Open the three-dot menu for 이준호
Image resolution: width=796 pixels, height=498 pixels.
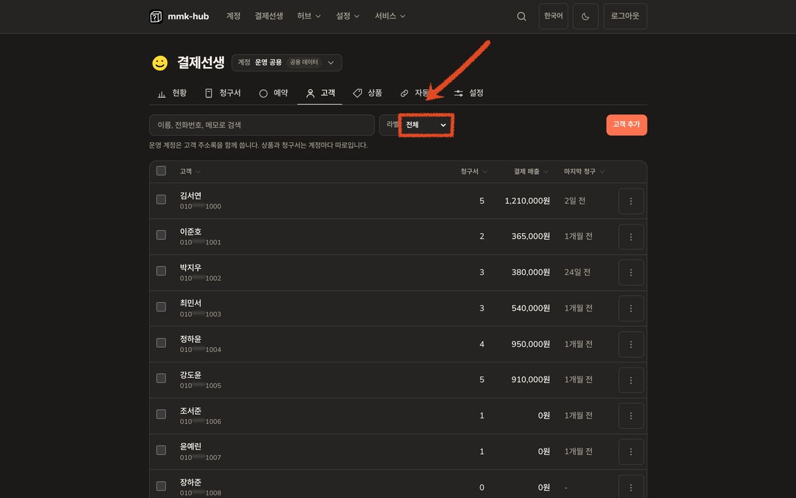pyautogui.click(x=631, y=237)
